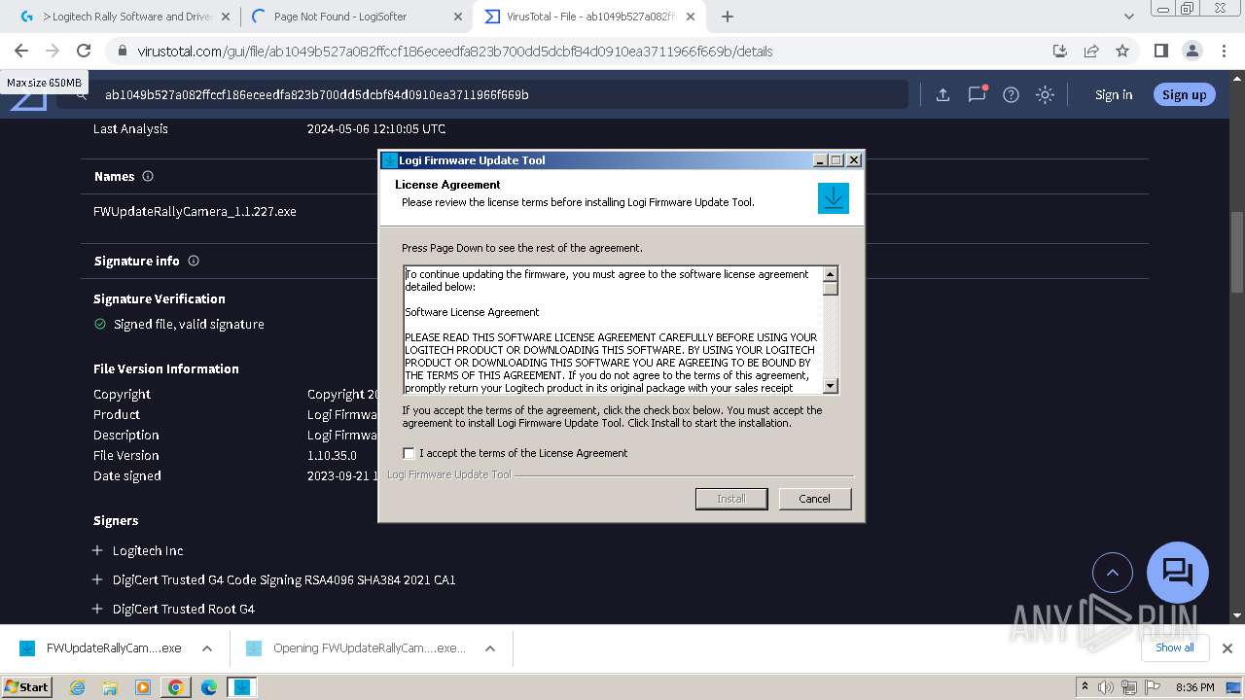Expand DigiCert Trusted G4 Code Signing signer
Viewport: 1245px width, 700px height.
point(97,579)
